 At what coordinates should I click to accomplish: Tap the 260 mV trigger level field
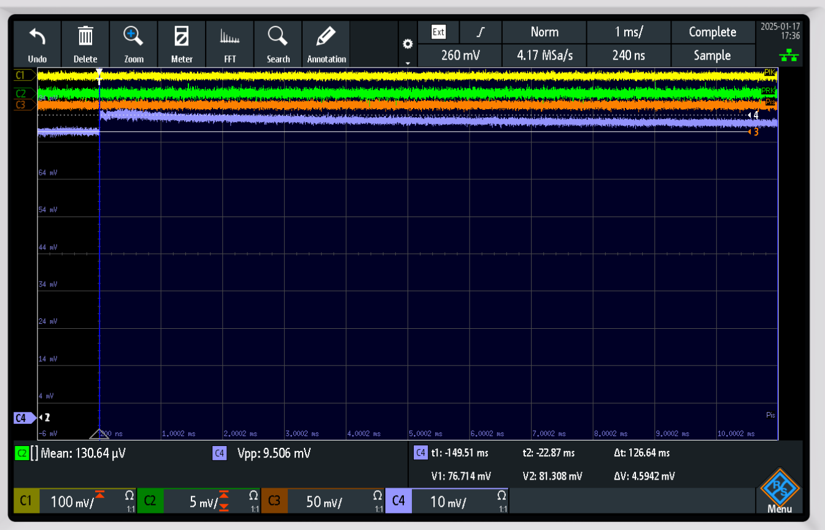(x=460, y=55)
